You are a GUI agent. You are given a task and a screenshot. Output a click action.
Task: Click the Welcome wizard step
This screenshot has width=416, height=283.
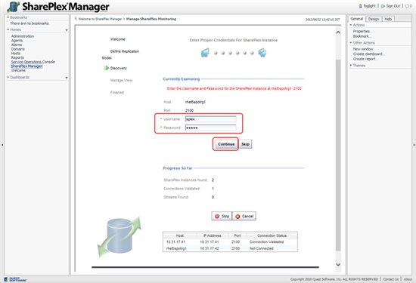[117, 39]
